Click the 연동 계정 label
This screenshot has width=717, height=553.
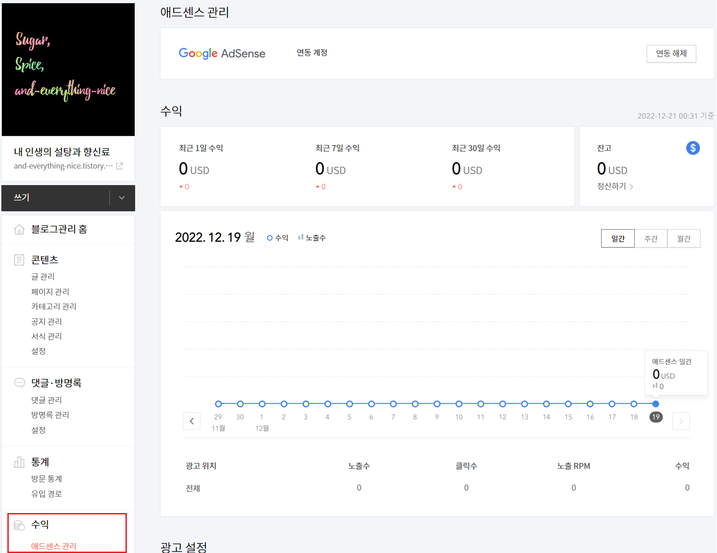click(x=312, y=53)
